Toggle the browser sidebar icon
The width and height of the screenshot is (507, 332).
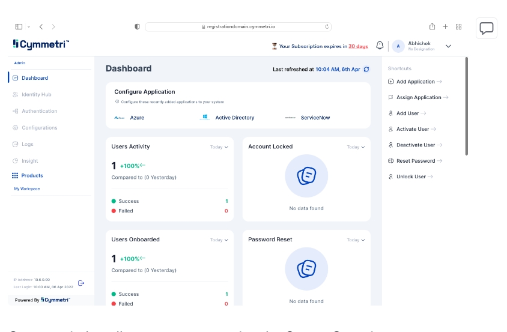pyautogui.click(x=19, y=26)
